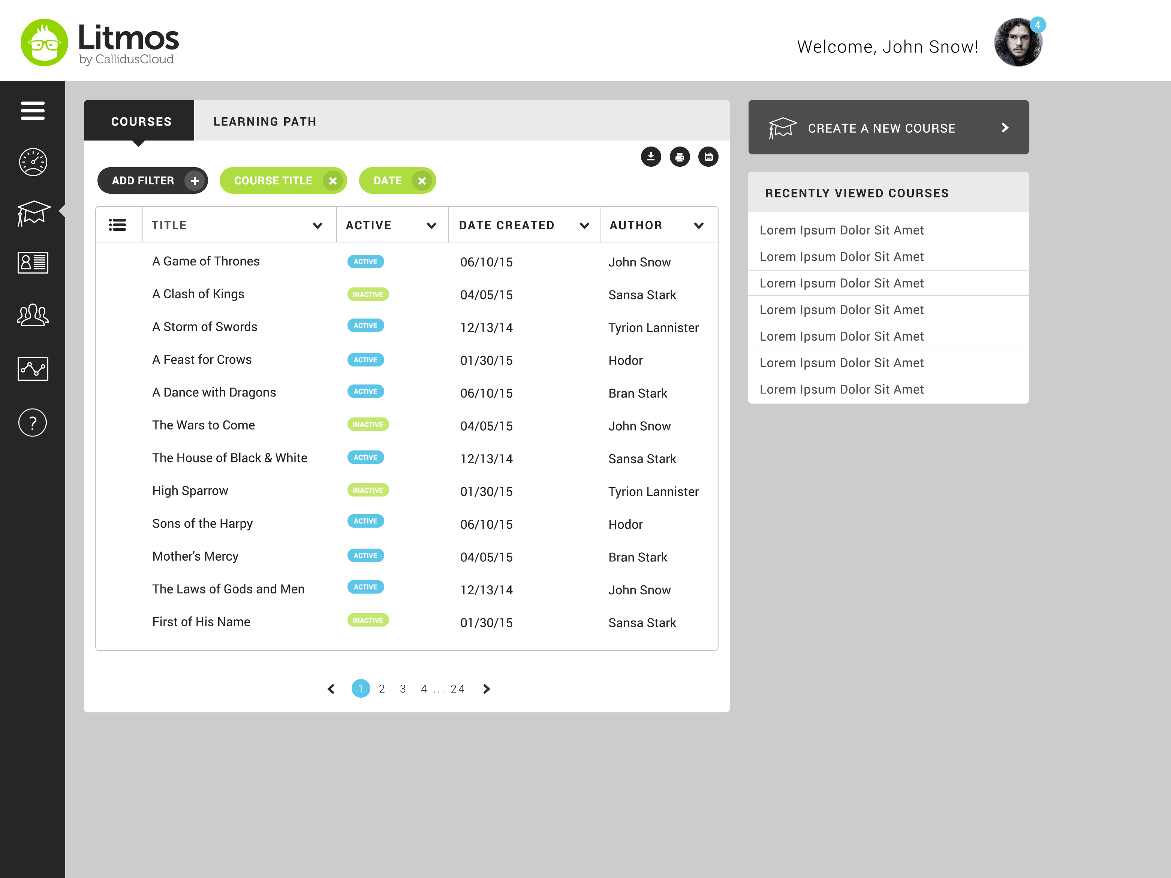
Task: Open the people group sidebar icon
Action: coord(33,315)
